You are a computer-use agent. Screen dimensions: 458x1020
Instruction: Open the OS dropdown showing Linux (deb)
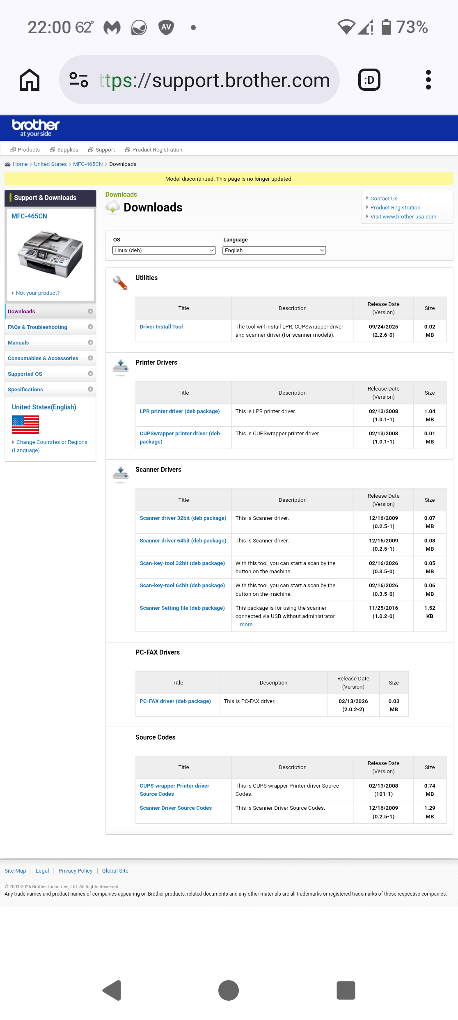point(164,250)
